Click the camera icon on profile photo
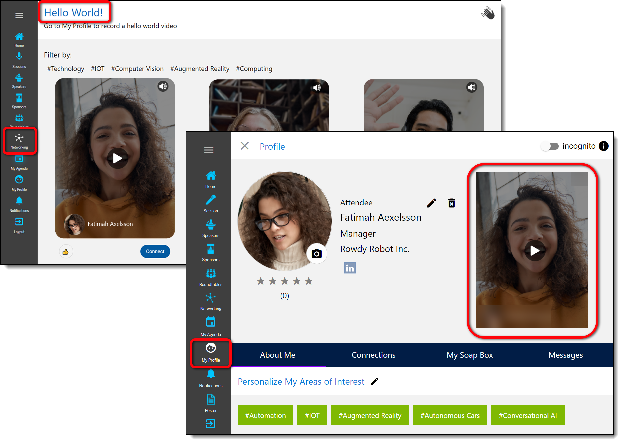 click(316, 254)
